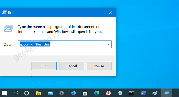Open the Windows Start menu

coord(4,93)
